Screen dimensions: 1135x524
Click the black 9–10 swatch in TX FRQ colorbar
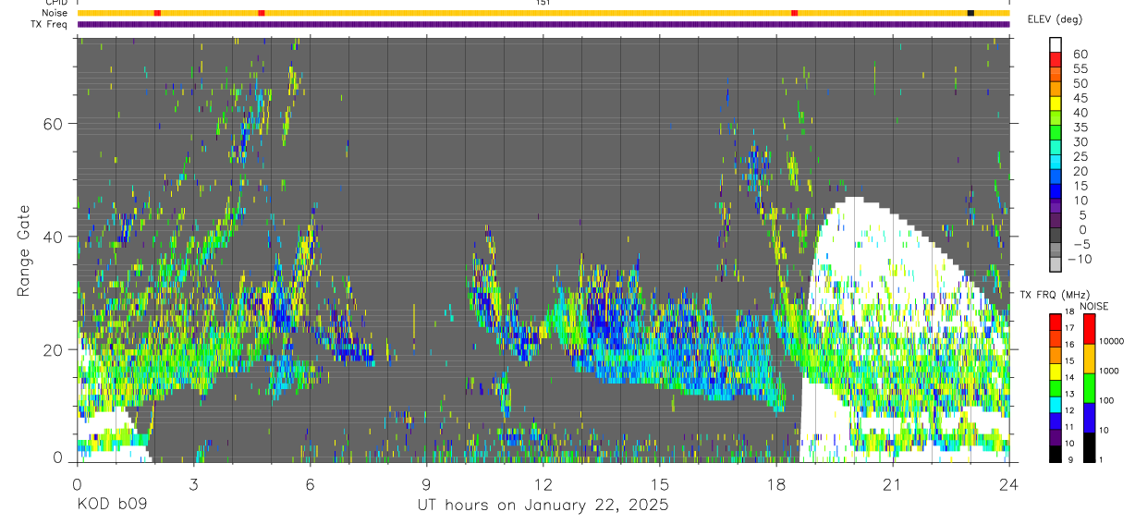click(x=1056, y=453)
